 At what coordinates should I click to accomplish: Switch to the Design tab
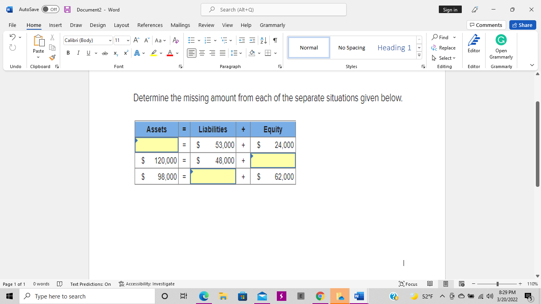98,25
